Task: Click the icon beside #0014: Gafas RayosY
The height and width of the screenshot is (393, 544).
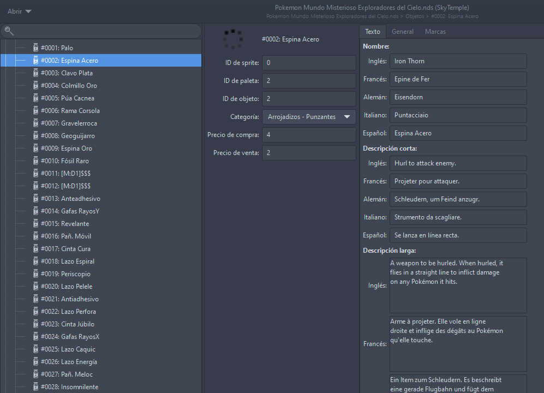Action: point(35,211)
